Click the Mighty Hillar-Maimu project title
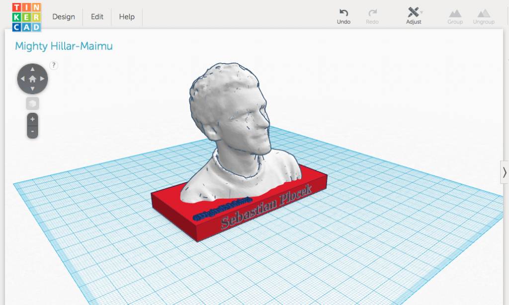 (64, 46)
